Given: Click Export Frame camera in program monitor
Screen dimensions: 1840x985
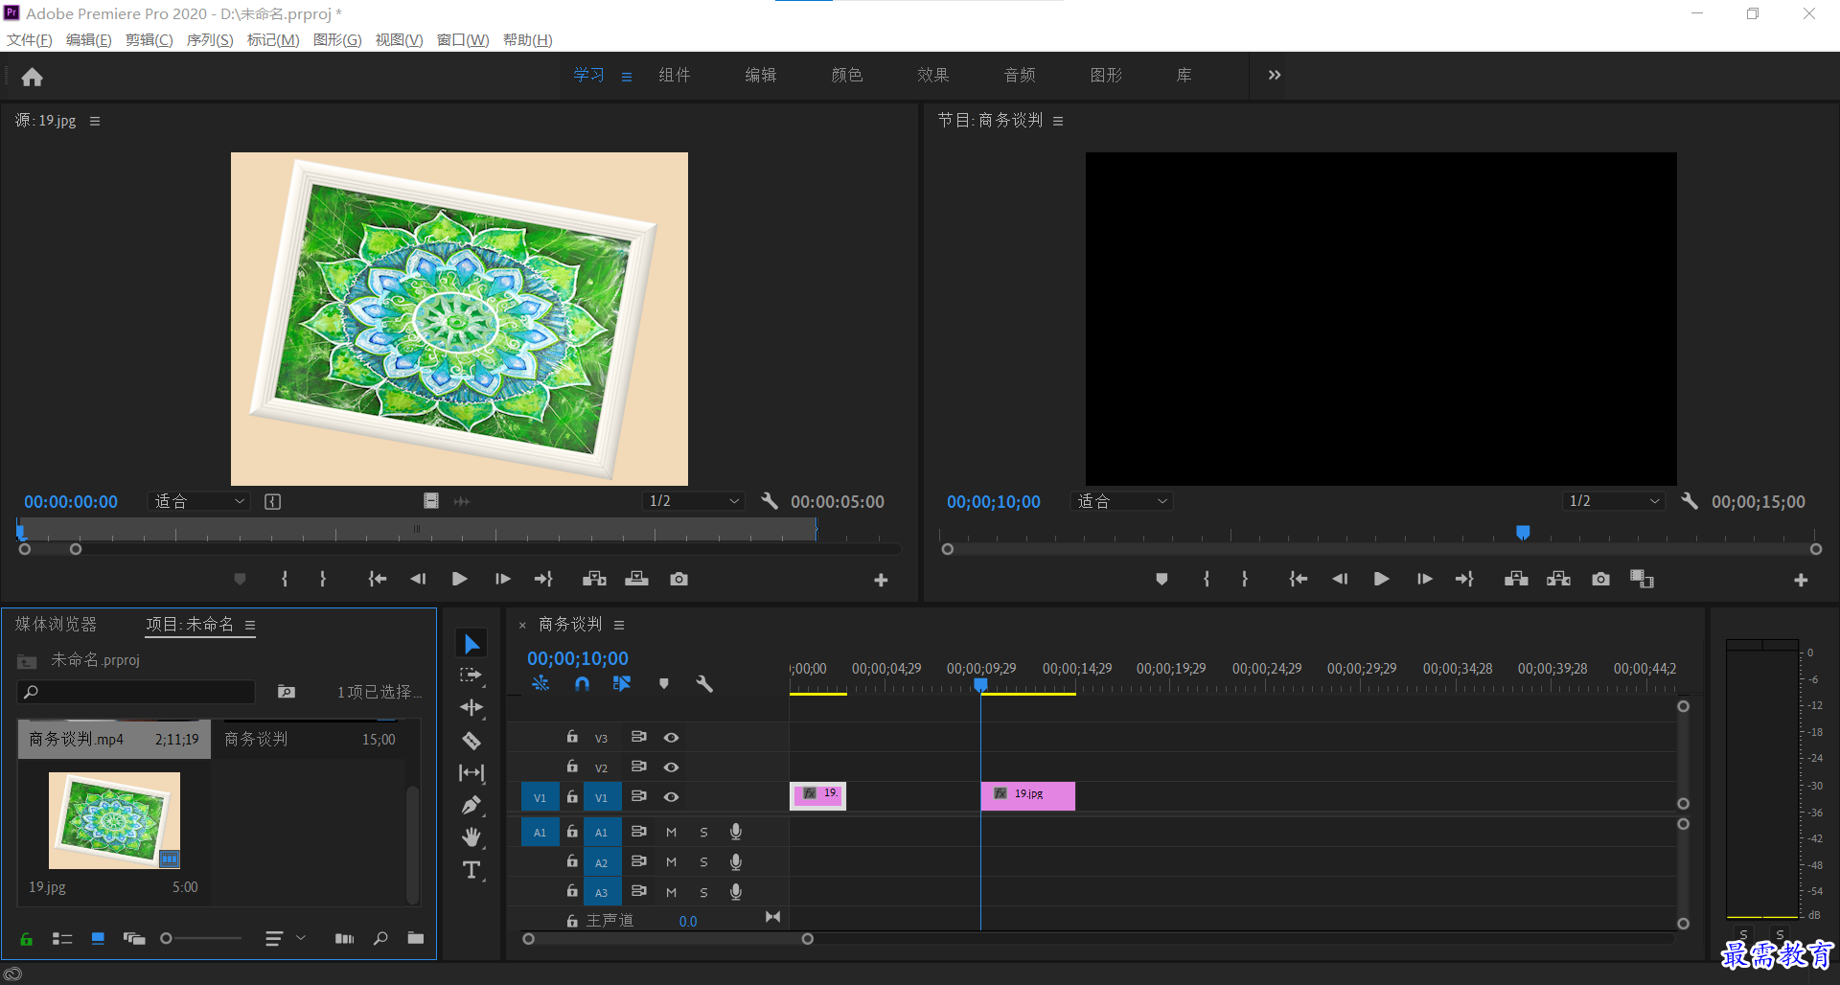Looking at the screenshot, I should (x=1600, y=579).
